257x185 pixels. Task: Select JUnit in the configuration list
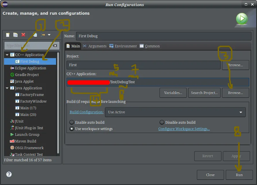coord(17,121)
